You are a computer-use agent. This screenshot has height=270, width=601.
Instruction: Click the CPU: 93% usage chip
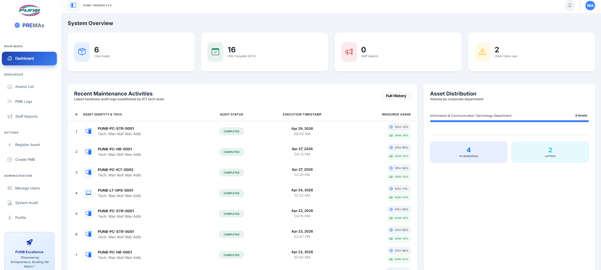pyautogui.click(x=399, y=148)
